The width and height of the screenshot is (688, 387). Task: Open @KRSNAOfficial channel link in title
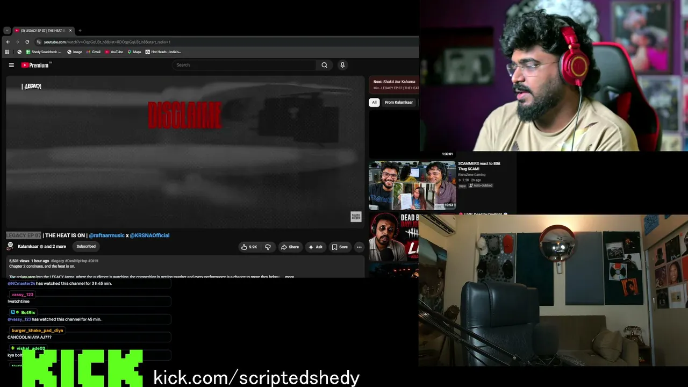click(149, 235)
